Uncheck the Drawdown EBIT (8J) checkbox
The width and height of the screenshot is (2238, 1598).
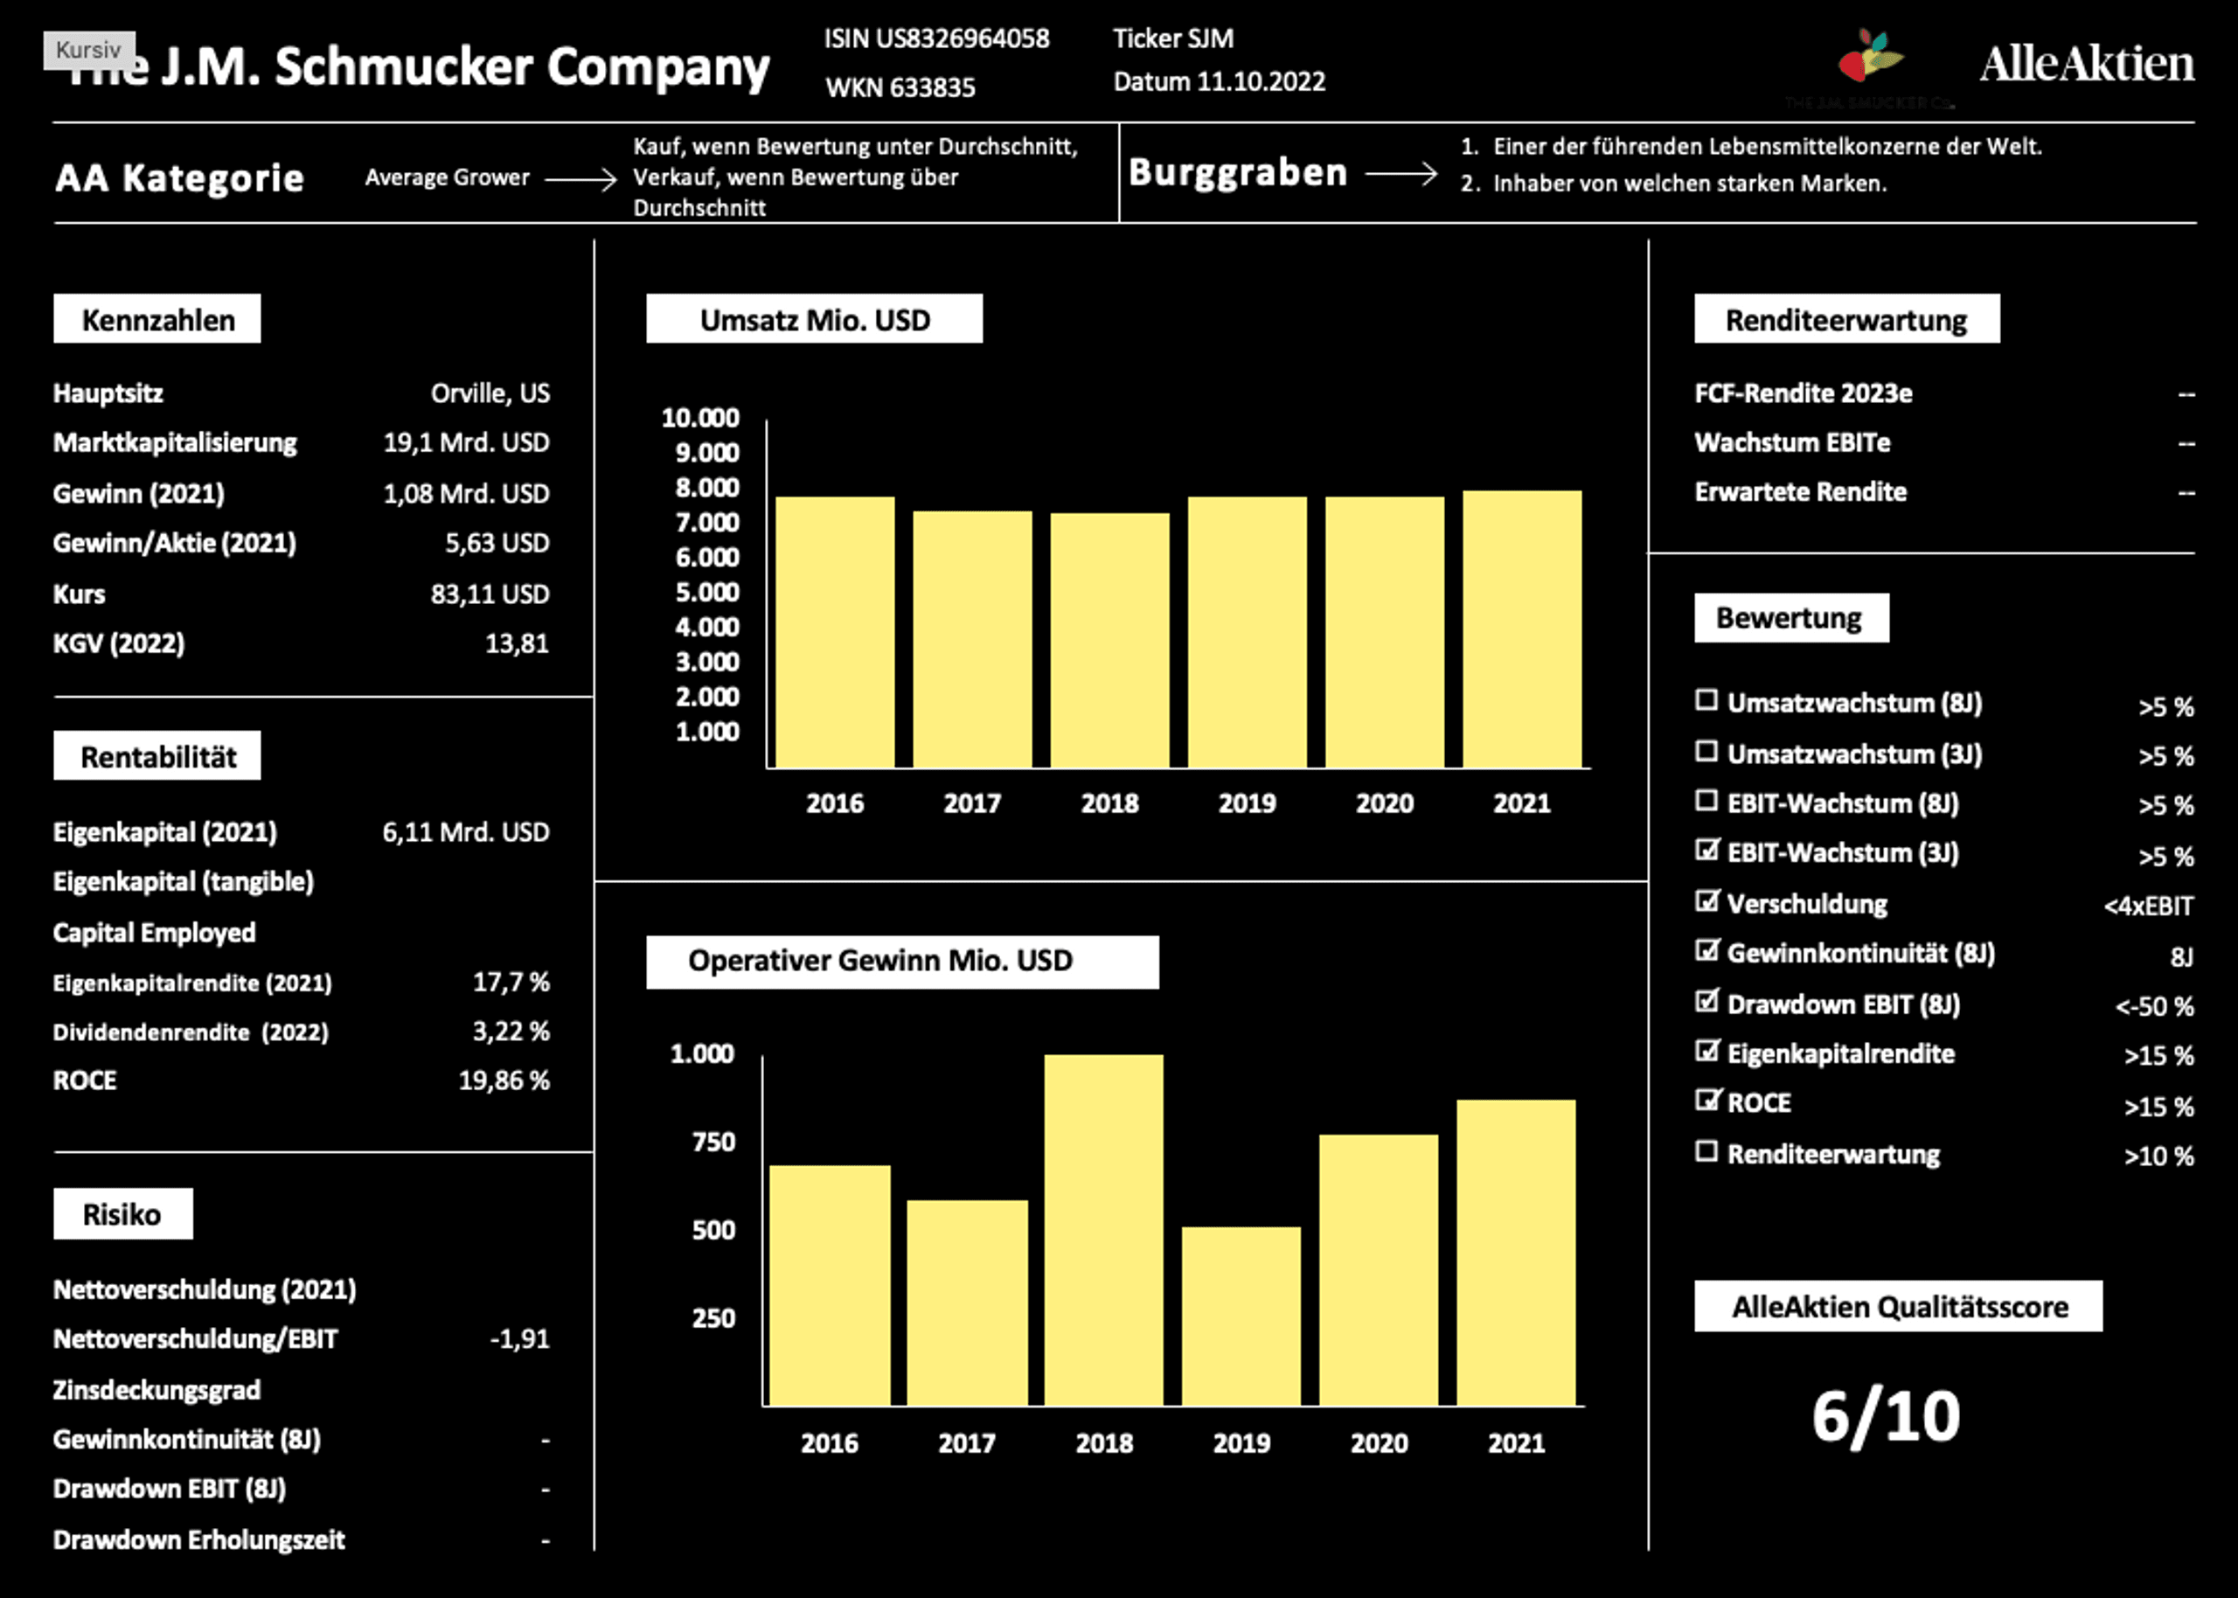click(x=1706, y=1001)
